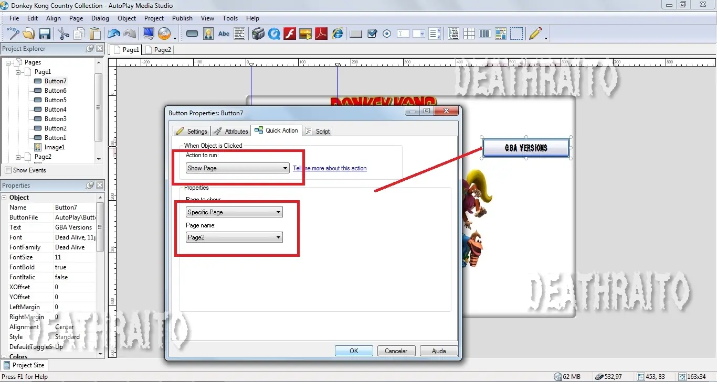
Task: Insert a Video object (camera icon)
Action: tap(258, 34)
